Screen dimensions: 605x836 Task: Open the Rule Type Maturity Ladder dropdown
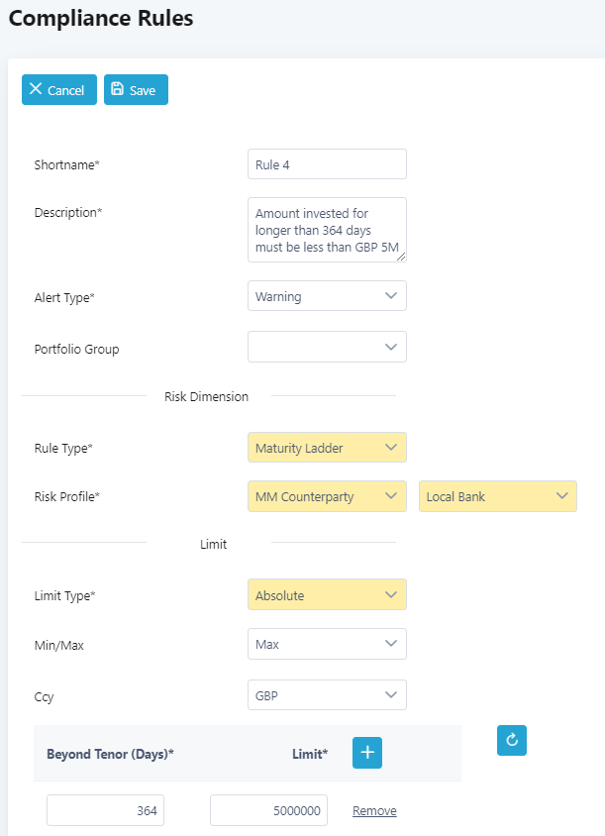click(x=327, y=448)
